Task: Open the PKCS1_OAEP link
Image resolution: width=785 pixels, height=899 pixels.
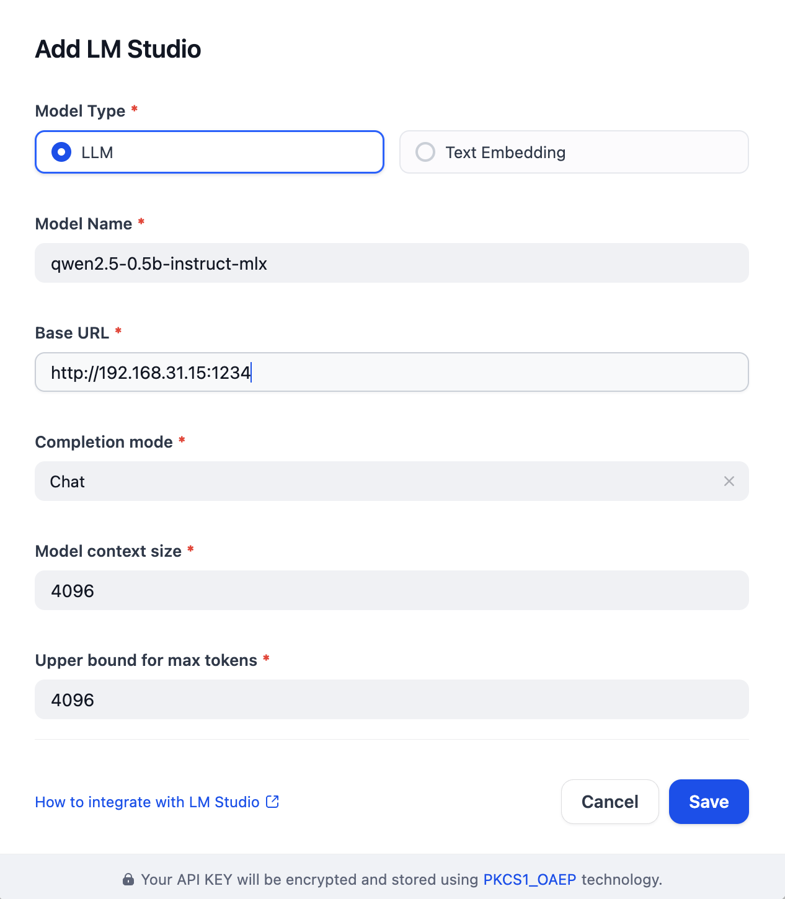Action: tap(530, 880)
